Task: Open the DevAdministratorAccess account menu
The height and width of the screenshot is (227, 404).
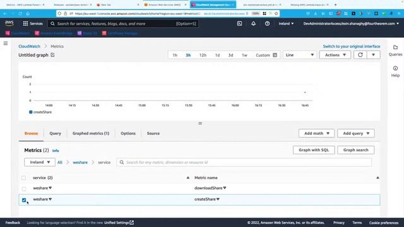Action: [x=351, y=23]
